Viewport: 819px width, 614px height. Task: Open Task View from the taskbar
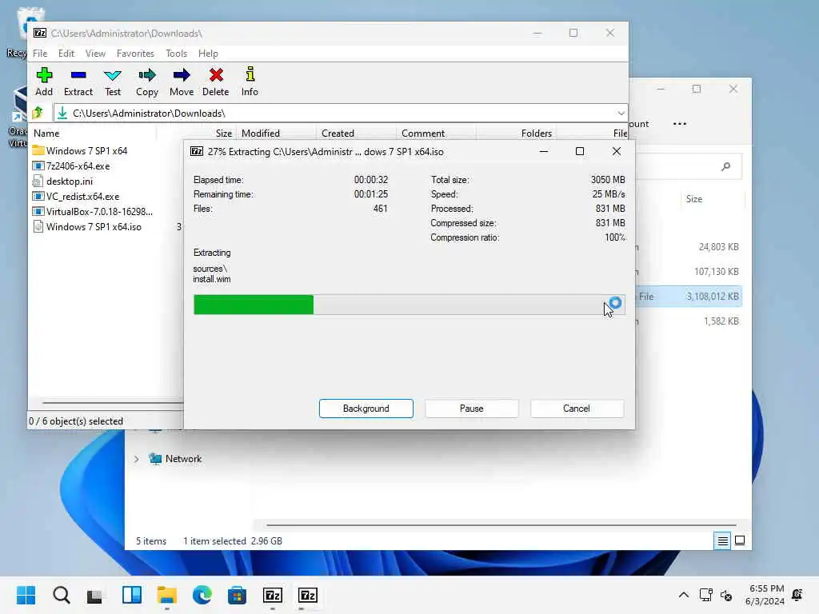click(x=95, y=595)
